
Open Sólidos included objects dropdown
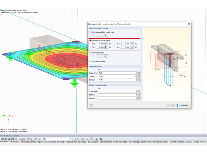pos(135,76)
